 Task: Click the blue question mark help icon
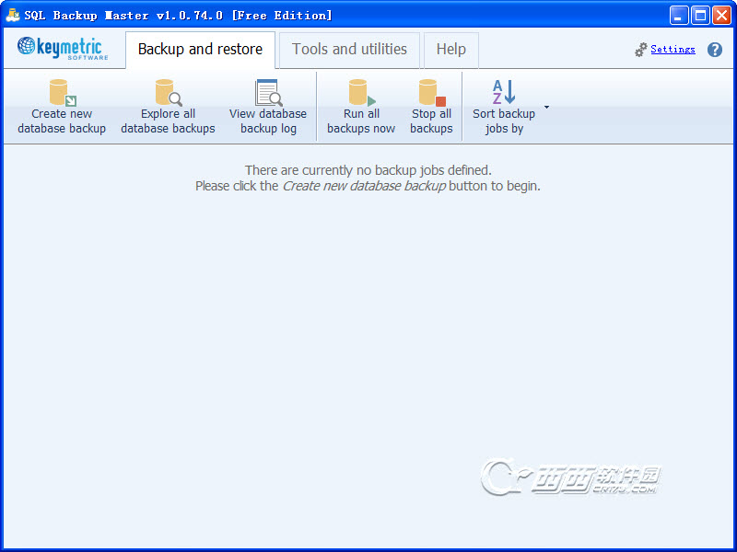(715, 50)
